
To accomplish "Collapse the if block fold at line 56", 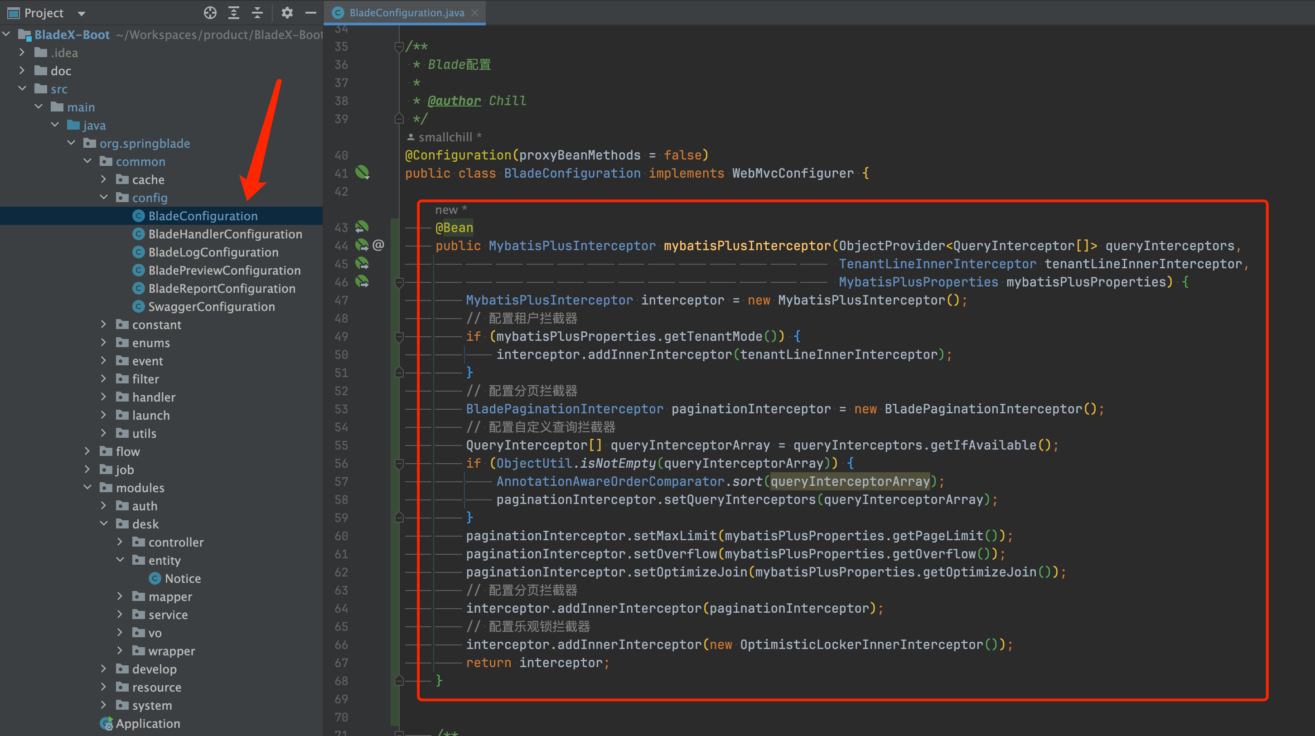I will tap(399, 464).
